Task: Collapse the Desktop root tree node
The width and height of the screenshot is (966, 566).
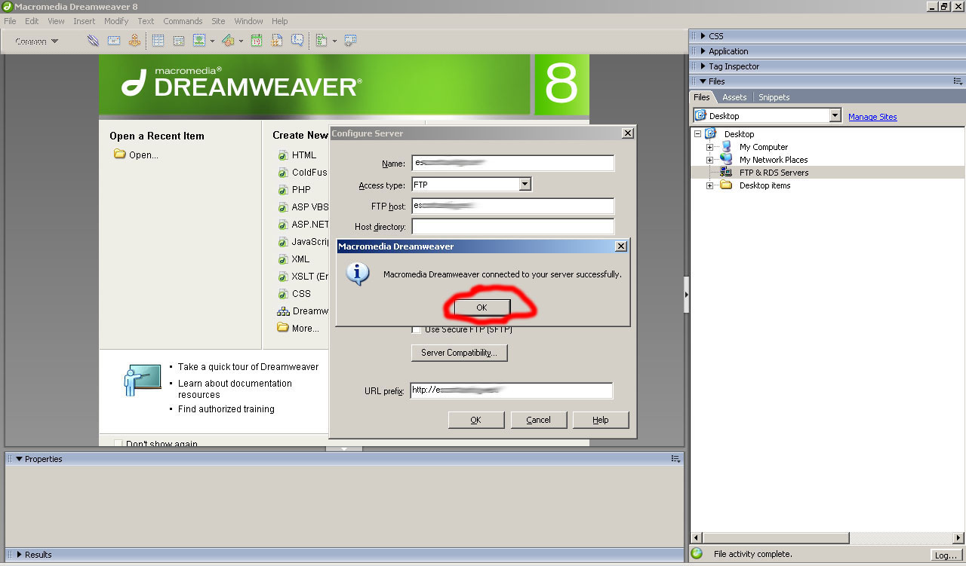Action: (698, 134)
